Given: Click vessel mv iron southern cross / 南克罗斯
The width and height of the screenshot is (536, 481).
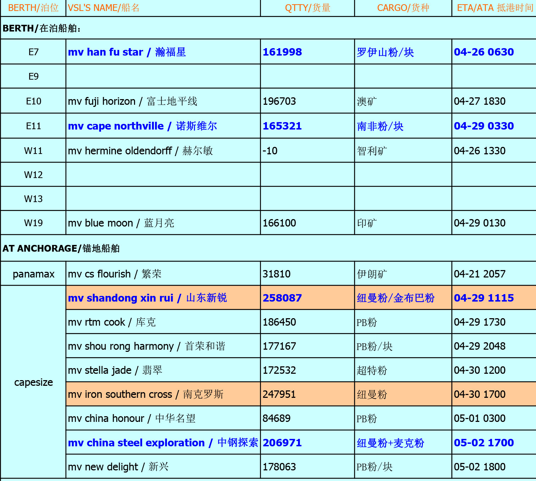Looking at the screenshot, I should [163, 394].
